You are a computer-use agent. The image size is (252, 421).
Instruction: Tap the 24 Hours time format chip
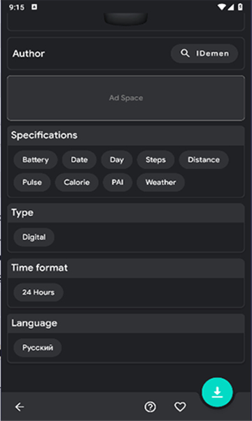tap(38, 293)
